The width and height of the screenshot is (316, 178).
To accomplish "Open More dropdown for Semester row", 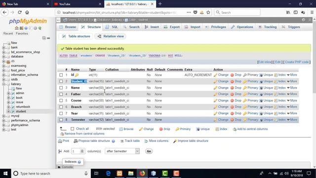I will coord(292,120).
